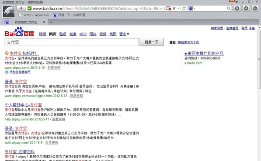
Task: Click the toolbar search box field
Action: pyautogui.click(x=211, y=8)
